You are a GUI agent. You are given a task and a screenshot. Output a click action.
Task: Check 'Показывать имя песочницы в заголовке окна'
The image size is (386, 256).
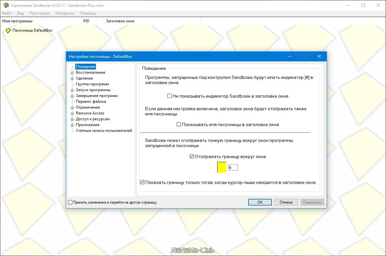pyautogui.click(x=179, y=124)
